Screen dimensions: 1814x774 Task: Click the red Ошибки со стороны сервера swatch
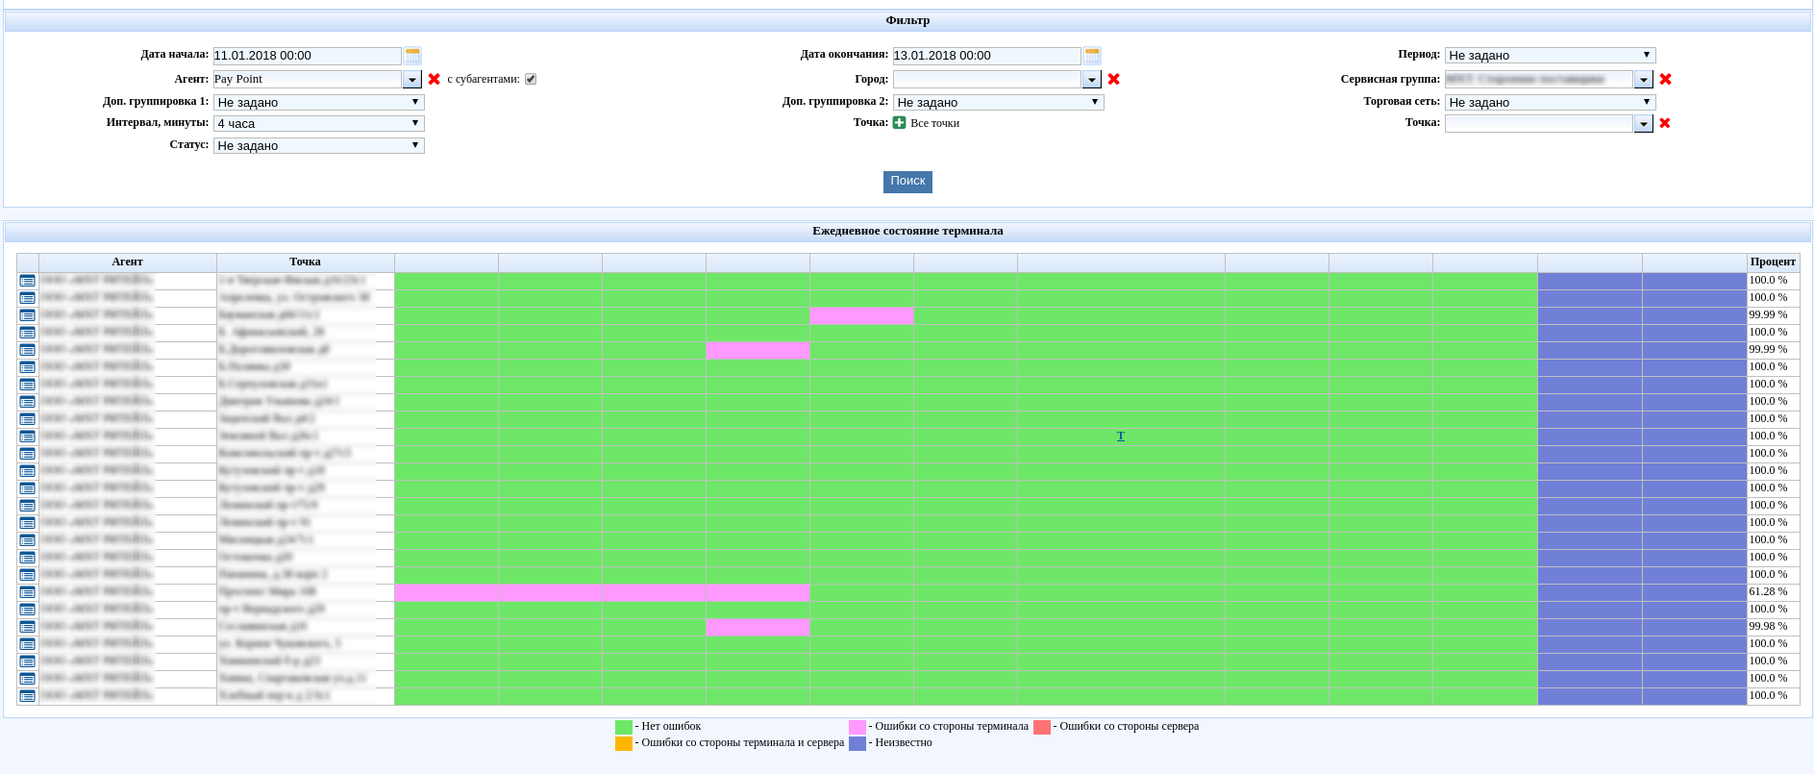[1042, 727]
